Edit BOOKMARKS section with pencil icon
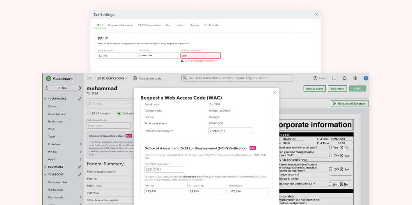Image resolution: width=412 pixels, height=205 pixels. (x=80, y=167)
